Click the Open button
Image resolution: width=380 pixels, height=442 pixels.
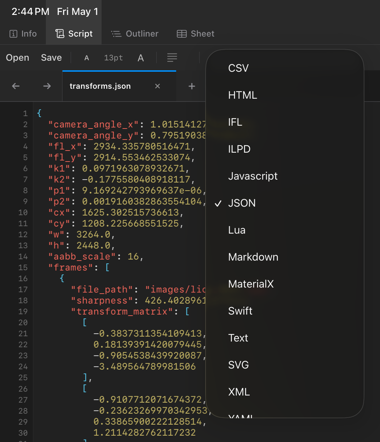point(18,58)
